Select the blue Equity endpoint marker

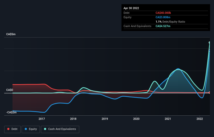point(210,51)
